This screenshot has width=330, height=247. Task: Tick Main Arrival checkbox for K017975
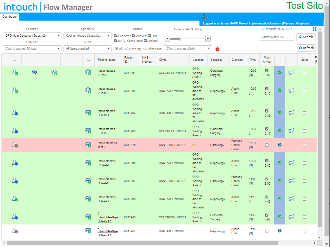pos(267,145)
